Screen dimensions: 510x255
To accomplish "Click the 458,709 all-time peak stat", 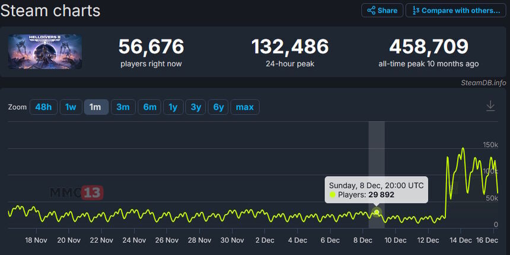I will (429, 46).
